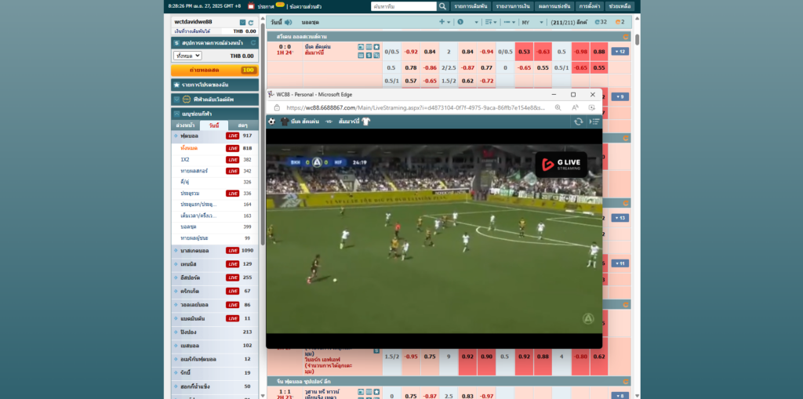Image resolution: width=803 pixels, height=399 pixels.
Task: Click the Edge popup URL address field
Action: [x=416, y=107]
